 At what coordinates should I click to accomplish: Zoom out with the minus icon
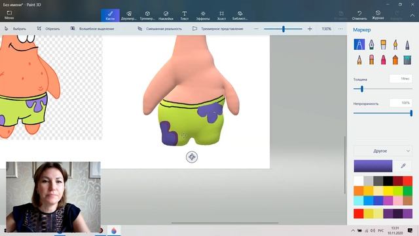[256, 29]
